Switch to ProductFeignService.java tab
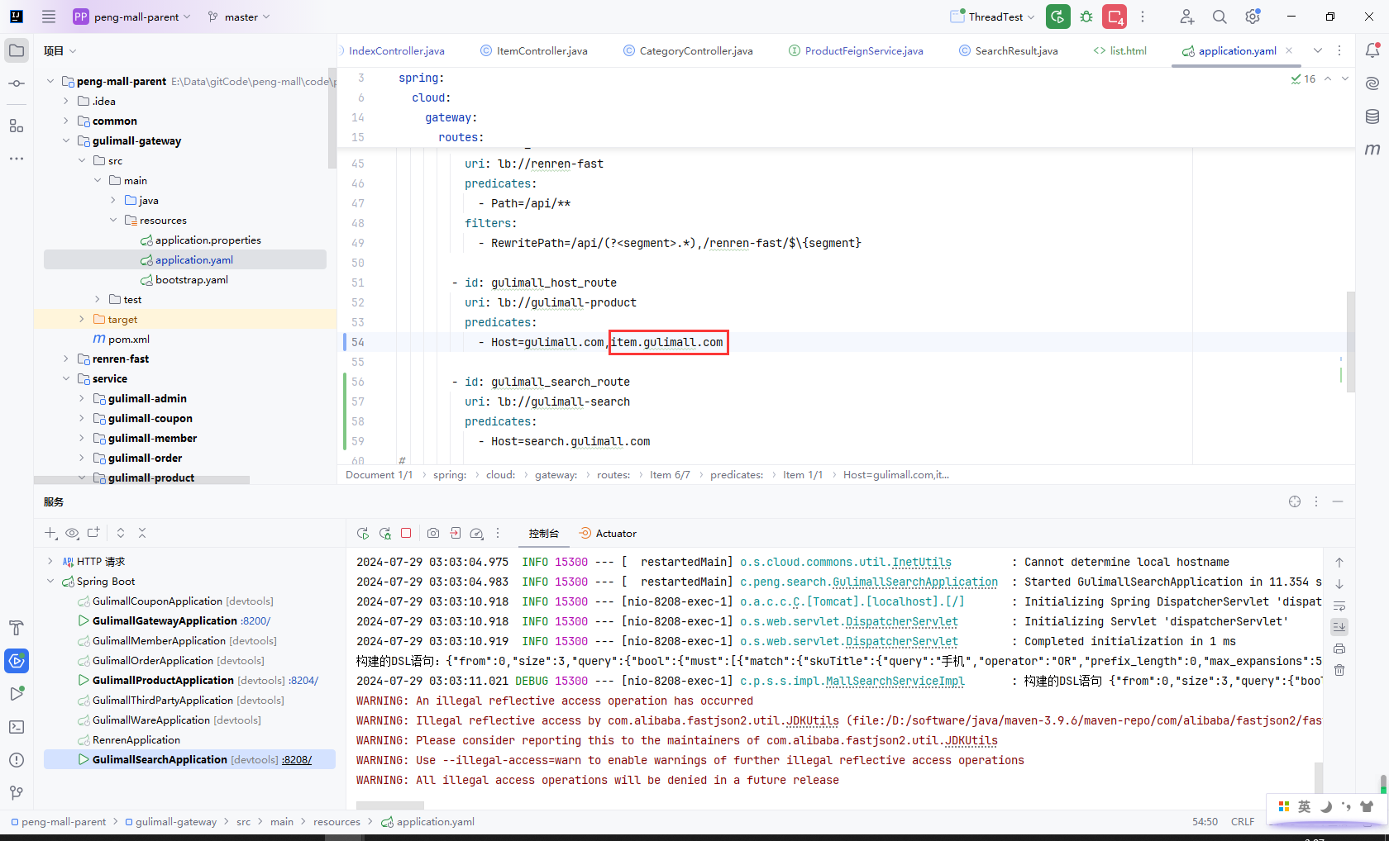The width and height of the screenshot is (1389, 841). click(856, 50)
